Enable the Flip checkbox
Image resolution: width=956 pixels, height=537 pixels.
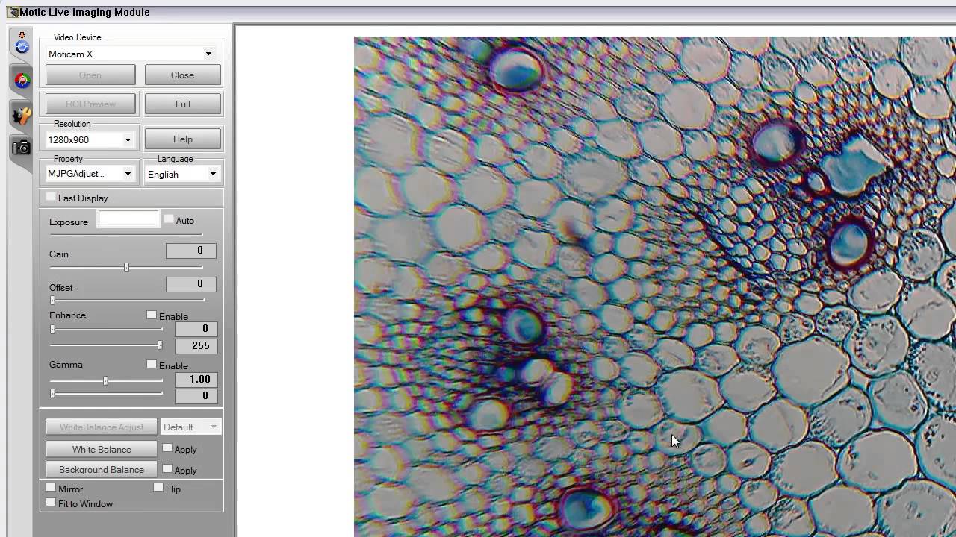[158, 488]
